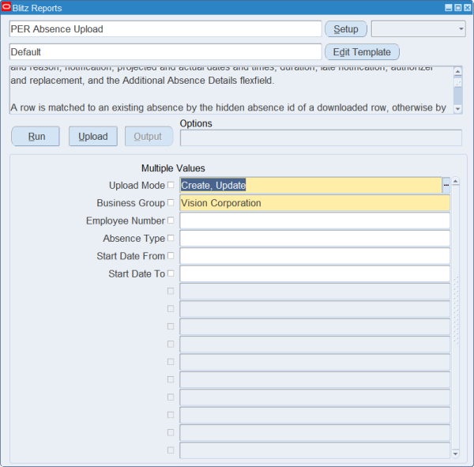
Task: Click the Output button
Action: point(149,137)
